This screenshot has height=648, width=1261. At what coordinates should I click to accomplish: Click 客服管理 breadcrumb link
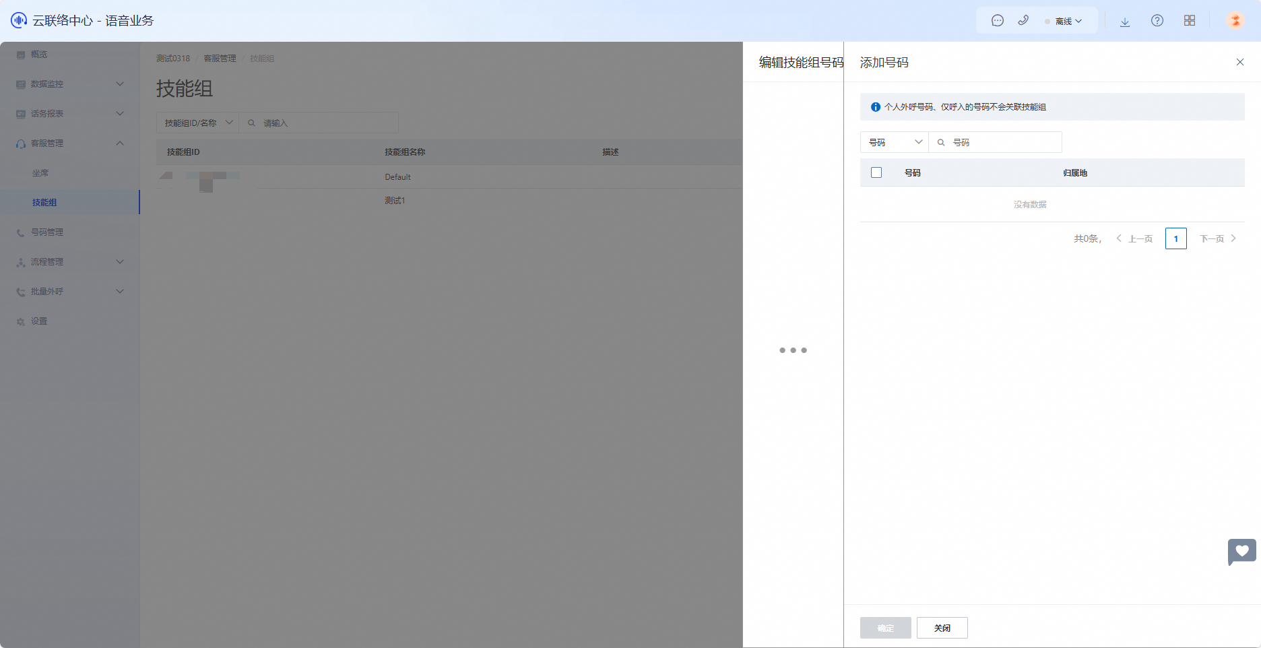220,59
